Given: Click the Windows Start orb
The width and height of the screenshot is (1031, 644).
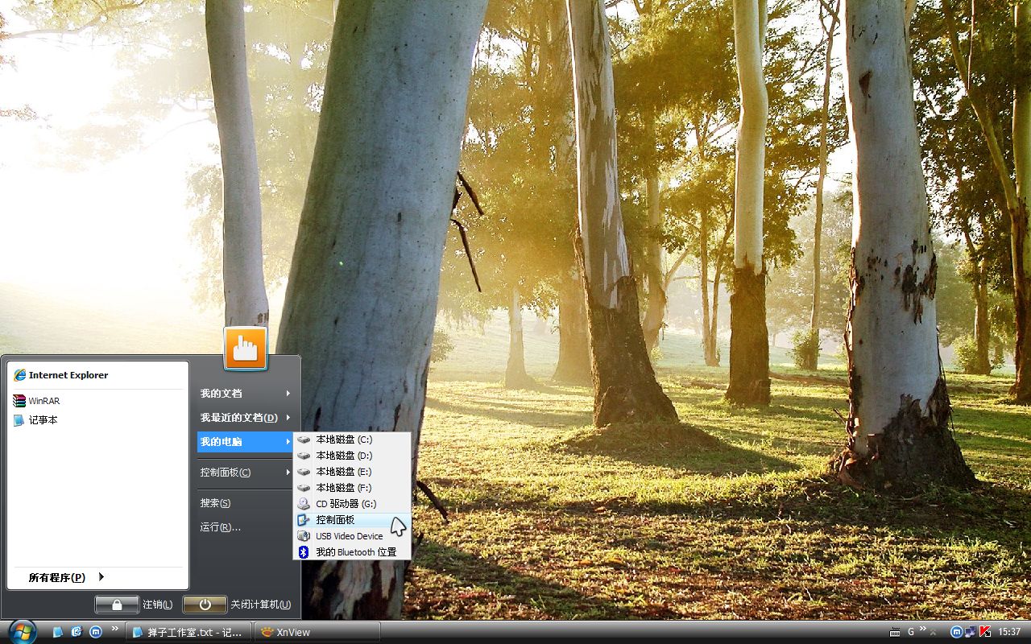Looking at the screenshot, I should pyautogui.click(x=22, y=631).
